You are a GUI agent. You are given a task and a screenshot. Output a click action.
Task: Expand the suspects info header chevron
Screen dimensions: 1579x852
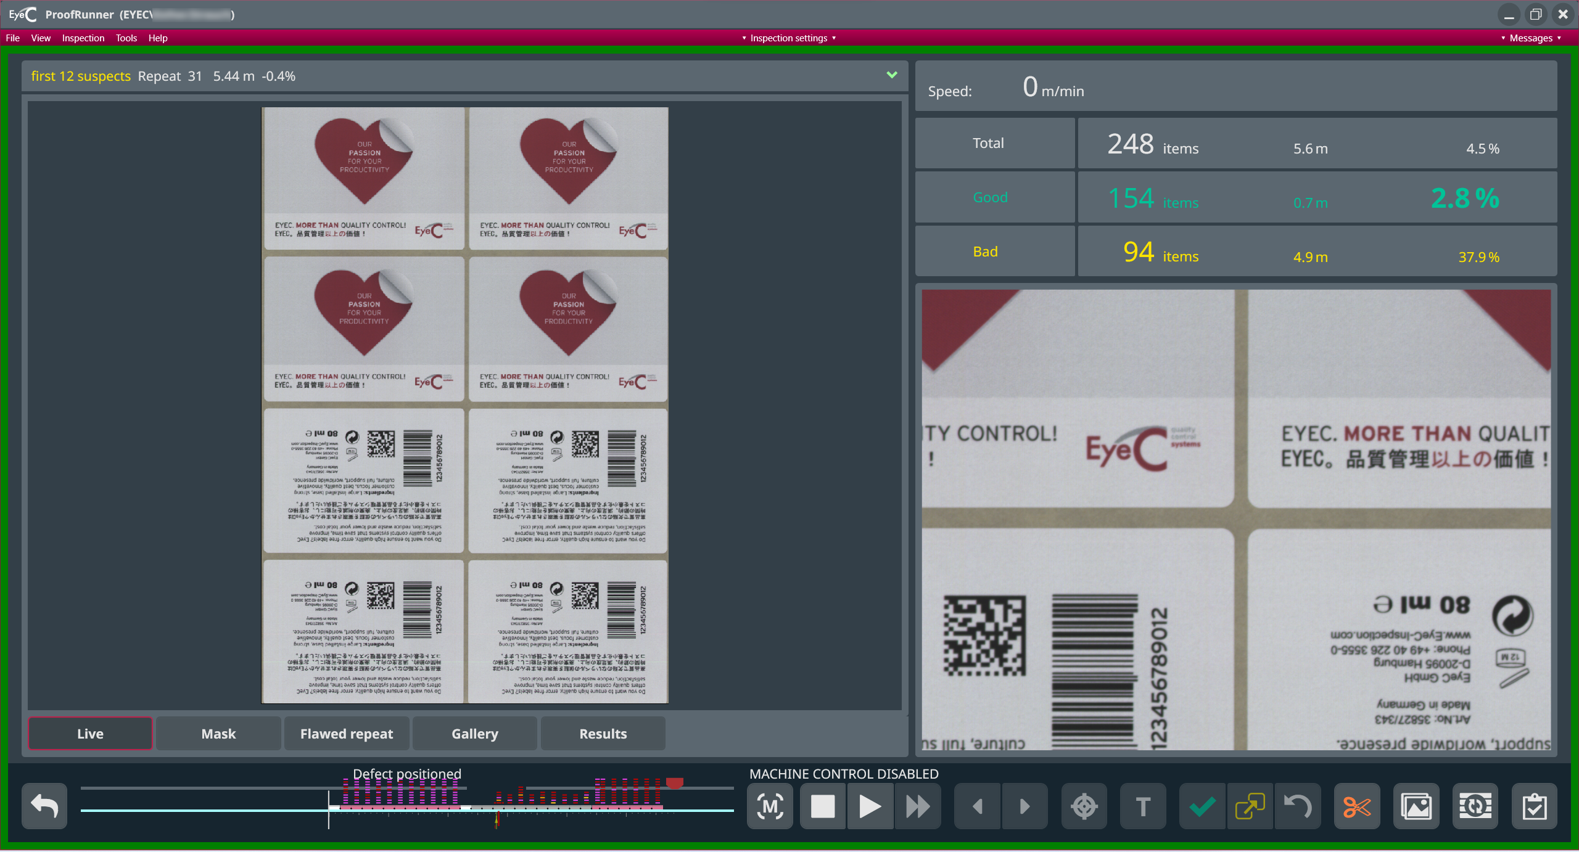point(892,75)
